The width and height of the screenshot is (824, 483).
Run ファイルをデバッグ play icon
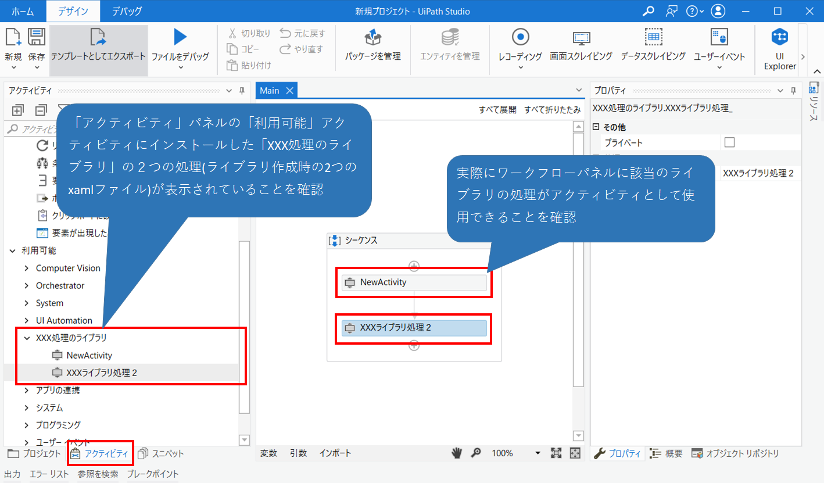pyautogui.click(x=180, y=37)
